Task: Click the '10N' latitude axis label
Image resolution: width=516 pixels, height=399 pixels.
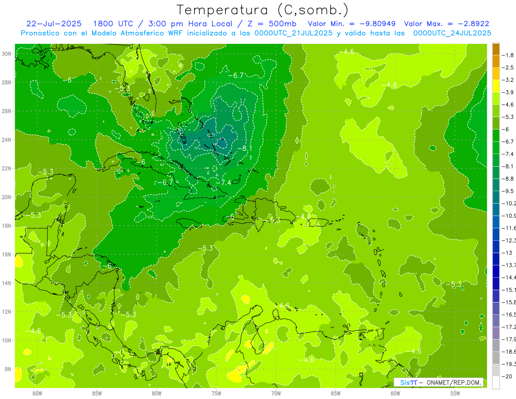Action: point(7,340)
